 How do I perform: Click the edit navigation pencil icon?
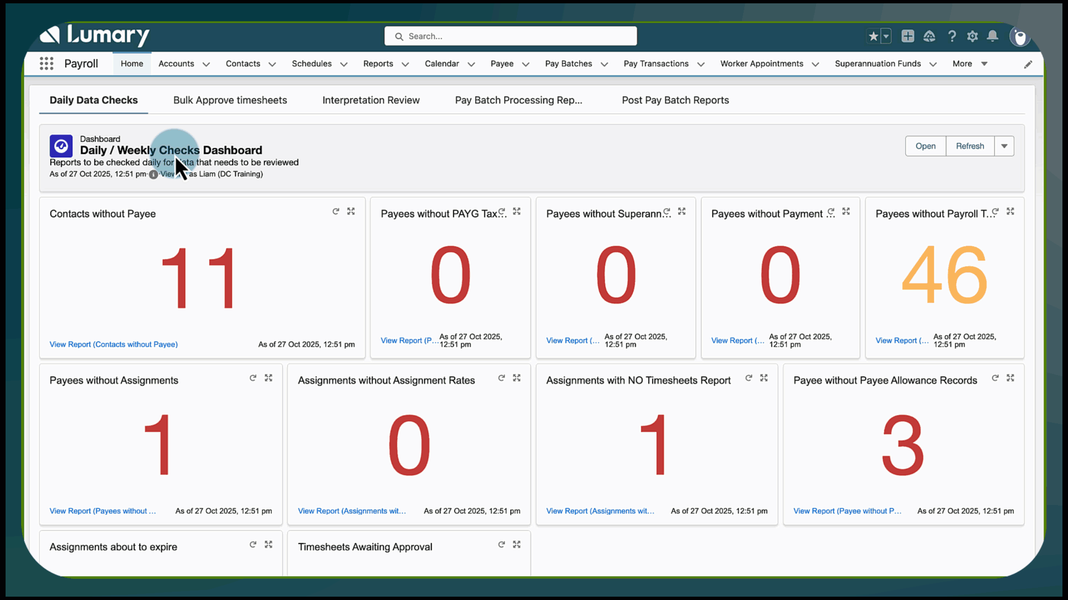pyautogui.click(x=1028, y=64)
